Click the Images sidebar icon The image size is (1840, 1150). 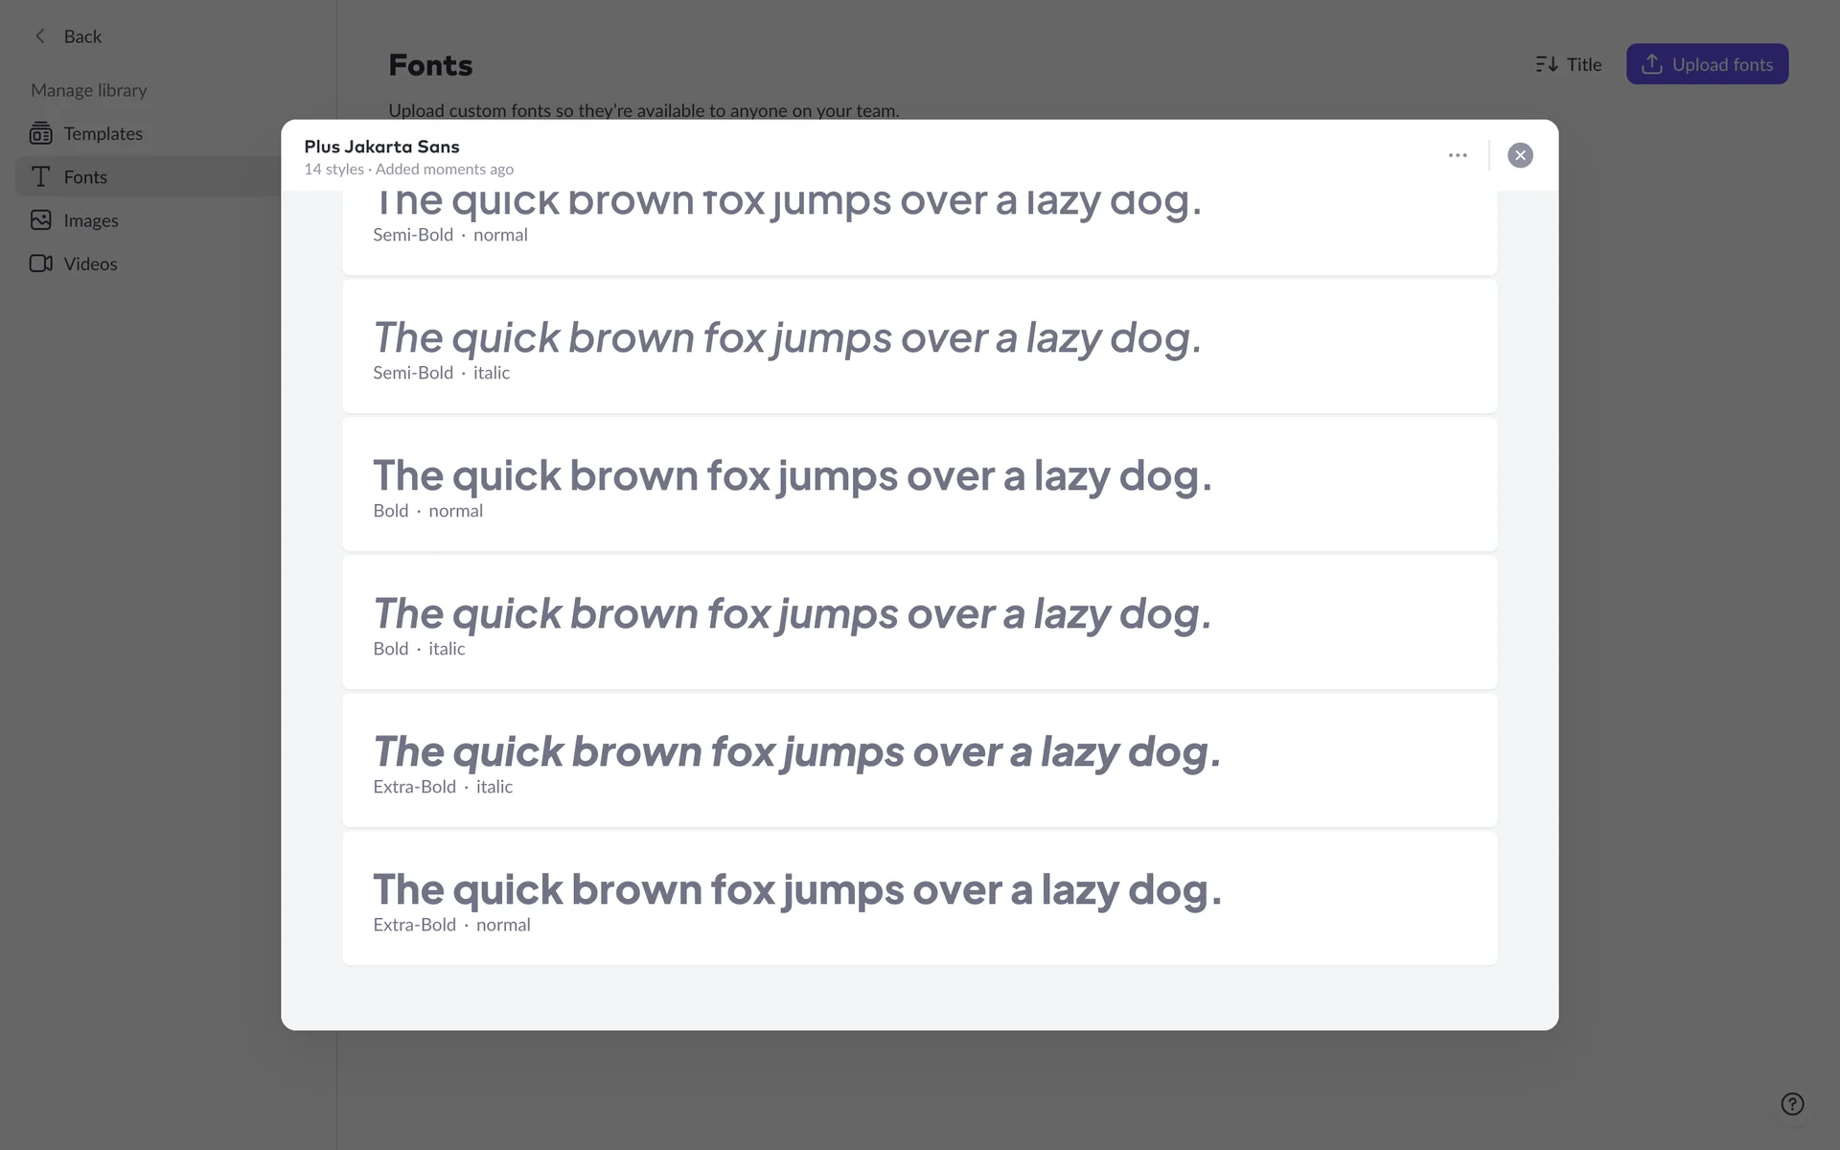coord(40,220)
